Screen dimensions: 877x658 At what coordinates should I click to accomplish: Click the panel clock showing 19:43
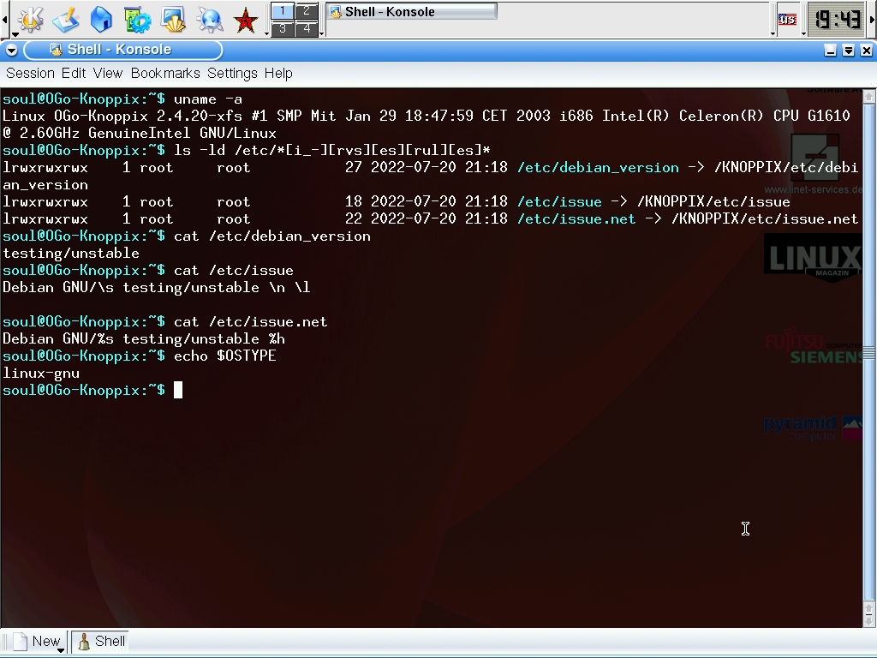tap(837, 20)
